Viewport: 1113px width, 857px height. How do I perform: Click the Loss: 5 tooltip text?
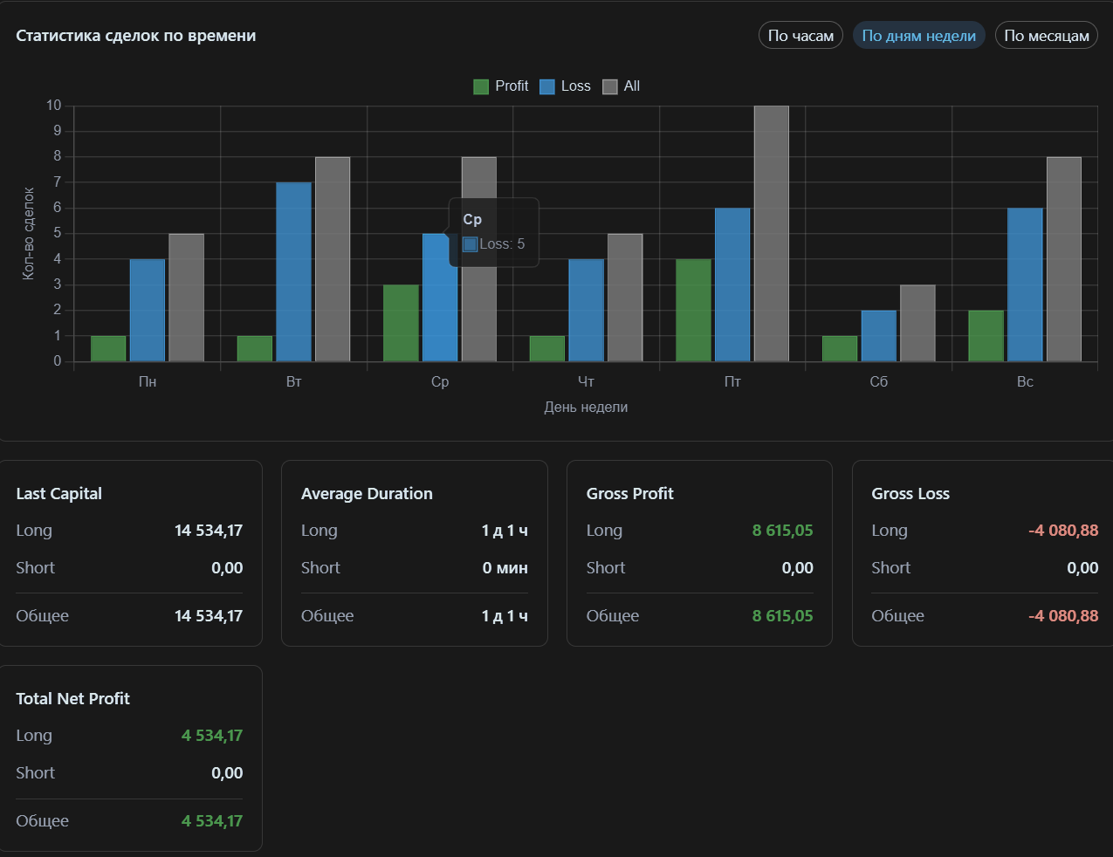pyautogui.click(x=502, y=244)
